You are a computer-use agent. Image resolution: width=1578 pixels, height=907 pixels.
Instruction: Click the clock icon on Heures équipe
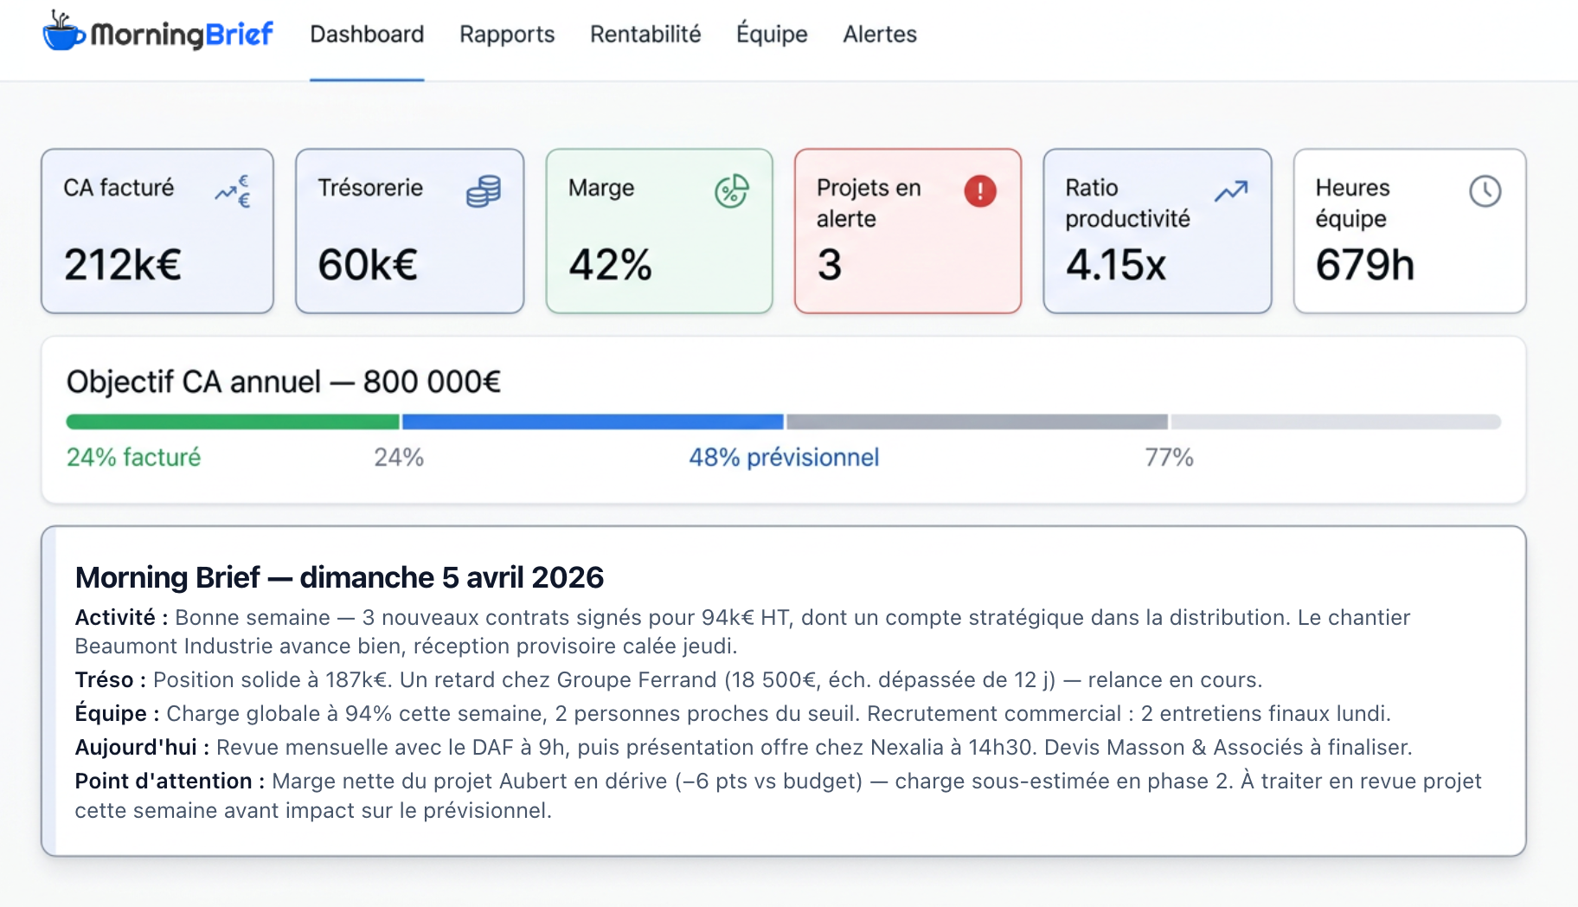click(x=1485, y=191)
